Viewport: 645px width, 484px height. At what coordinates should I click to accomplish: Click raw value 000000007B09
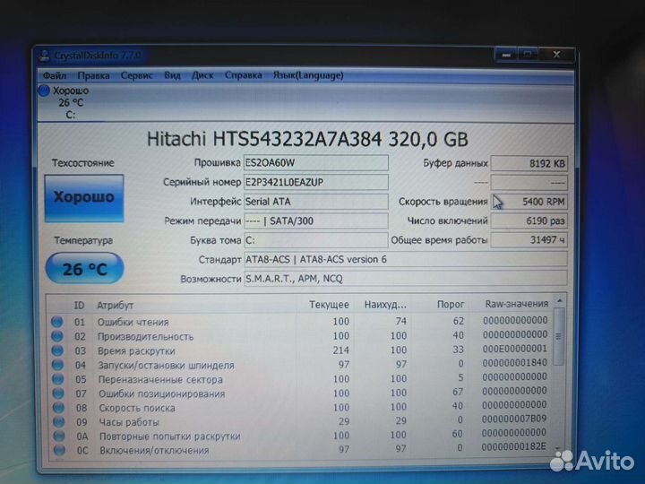514,419
